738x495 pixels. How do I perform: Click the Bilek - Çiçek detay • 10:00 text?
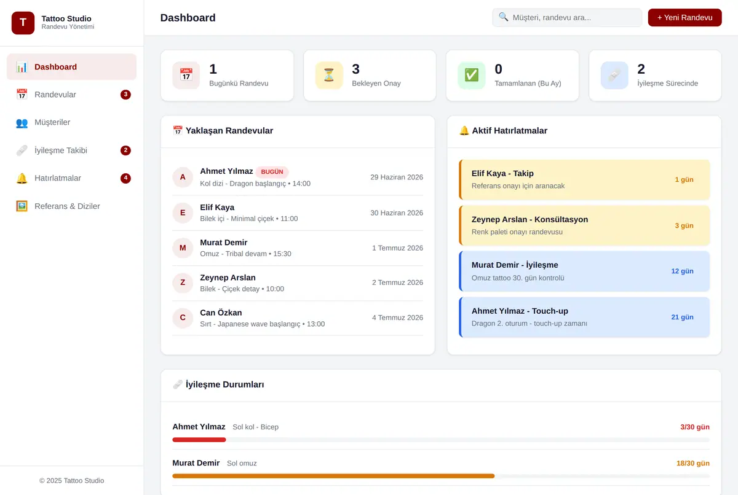(242, 289)
